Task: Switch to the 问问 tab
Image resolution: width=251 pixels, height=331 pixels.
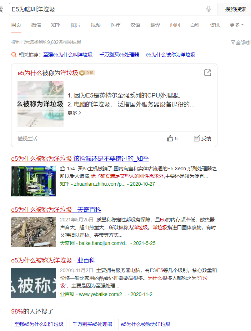Action: coord(175,25)
